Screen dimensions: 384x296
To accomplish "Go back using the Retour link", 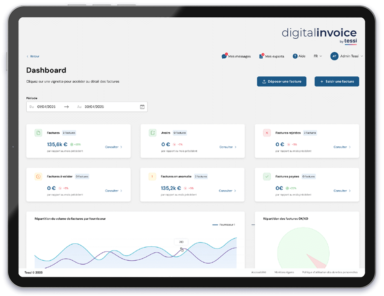I will click(x=33, y=56).
